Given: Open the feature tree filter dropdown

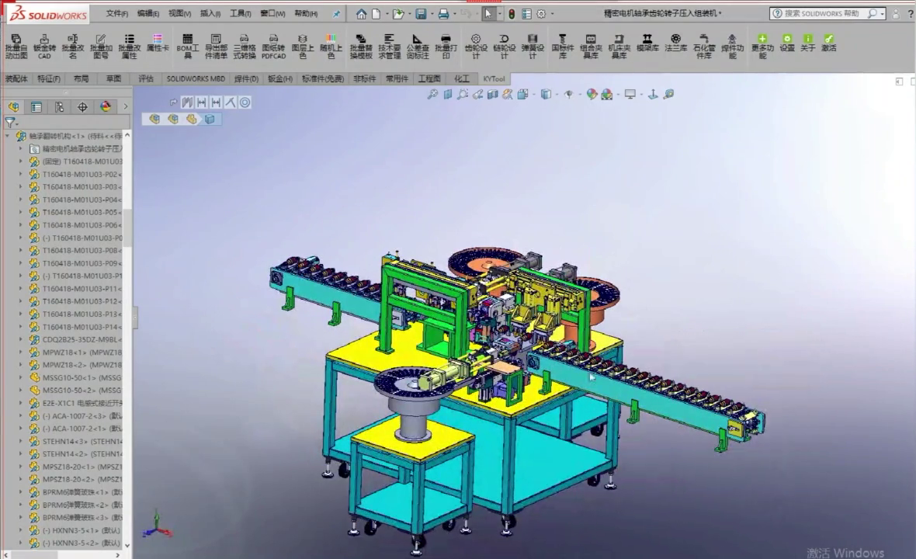Looking at the screenshot, I should 11,123.
